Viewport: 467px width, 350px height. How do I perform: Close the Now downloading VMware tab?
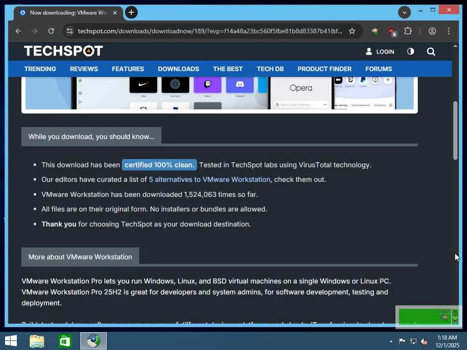(114, 13)
